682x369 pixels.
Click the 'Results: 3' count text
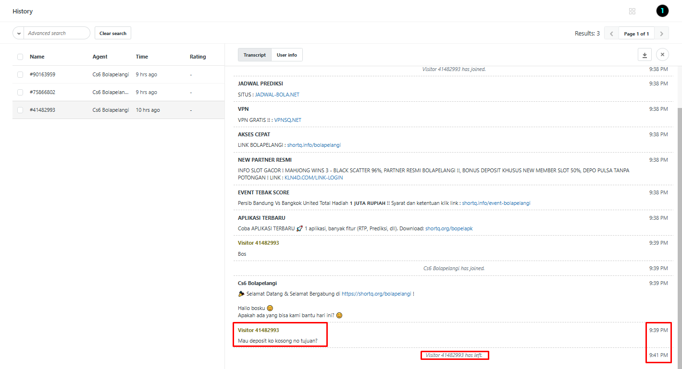[x=587, y=34]
